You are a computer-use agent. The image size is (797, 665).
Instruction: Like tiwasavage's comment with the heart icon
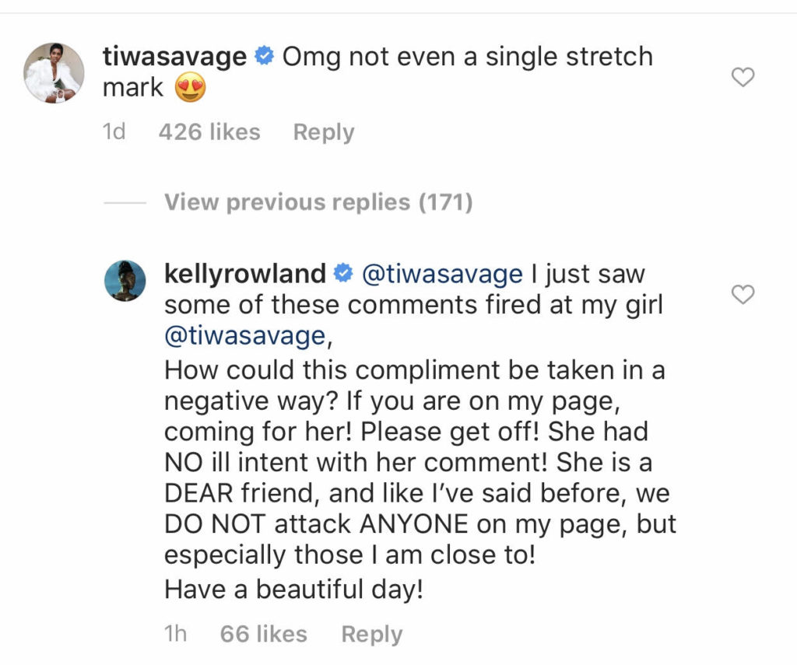[744, 78]
